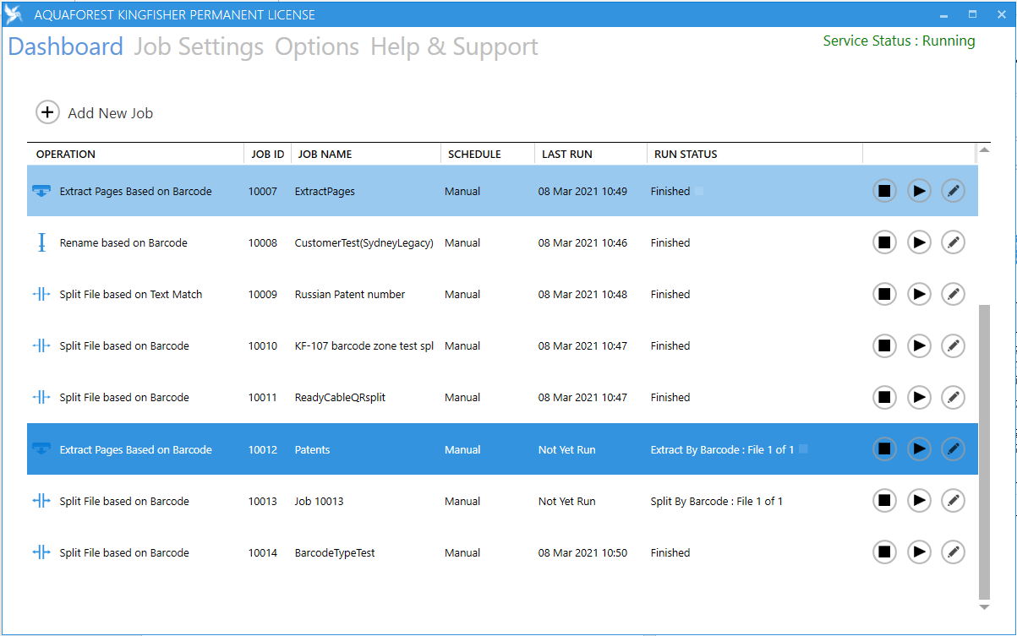Click the Service Status : Running text
Screen dimensions: 1017x636
[899, 40]
